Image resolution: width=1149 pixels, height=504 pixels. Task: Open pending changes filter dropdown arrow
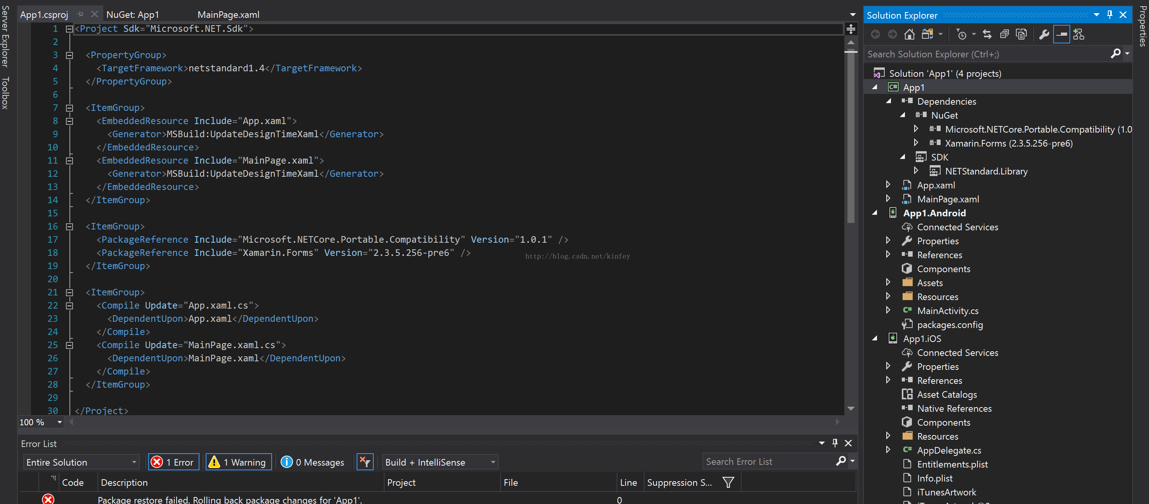pos(974,35)
